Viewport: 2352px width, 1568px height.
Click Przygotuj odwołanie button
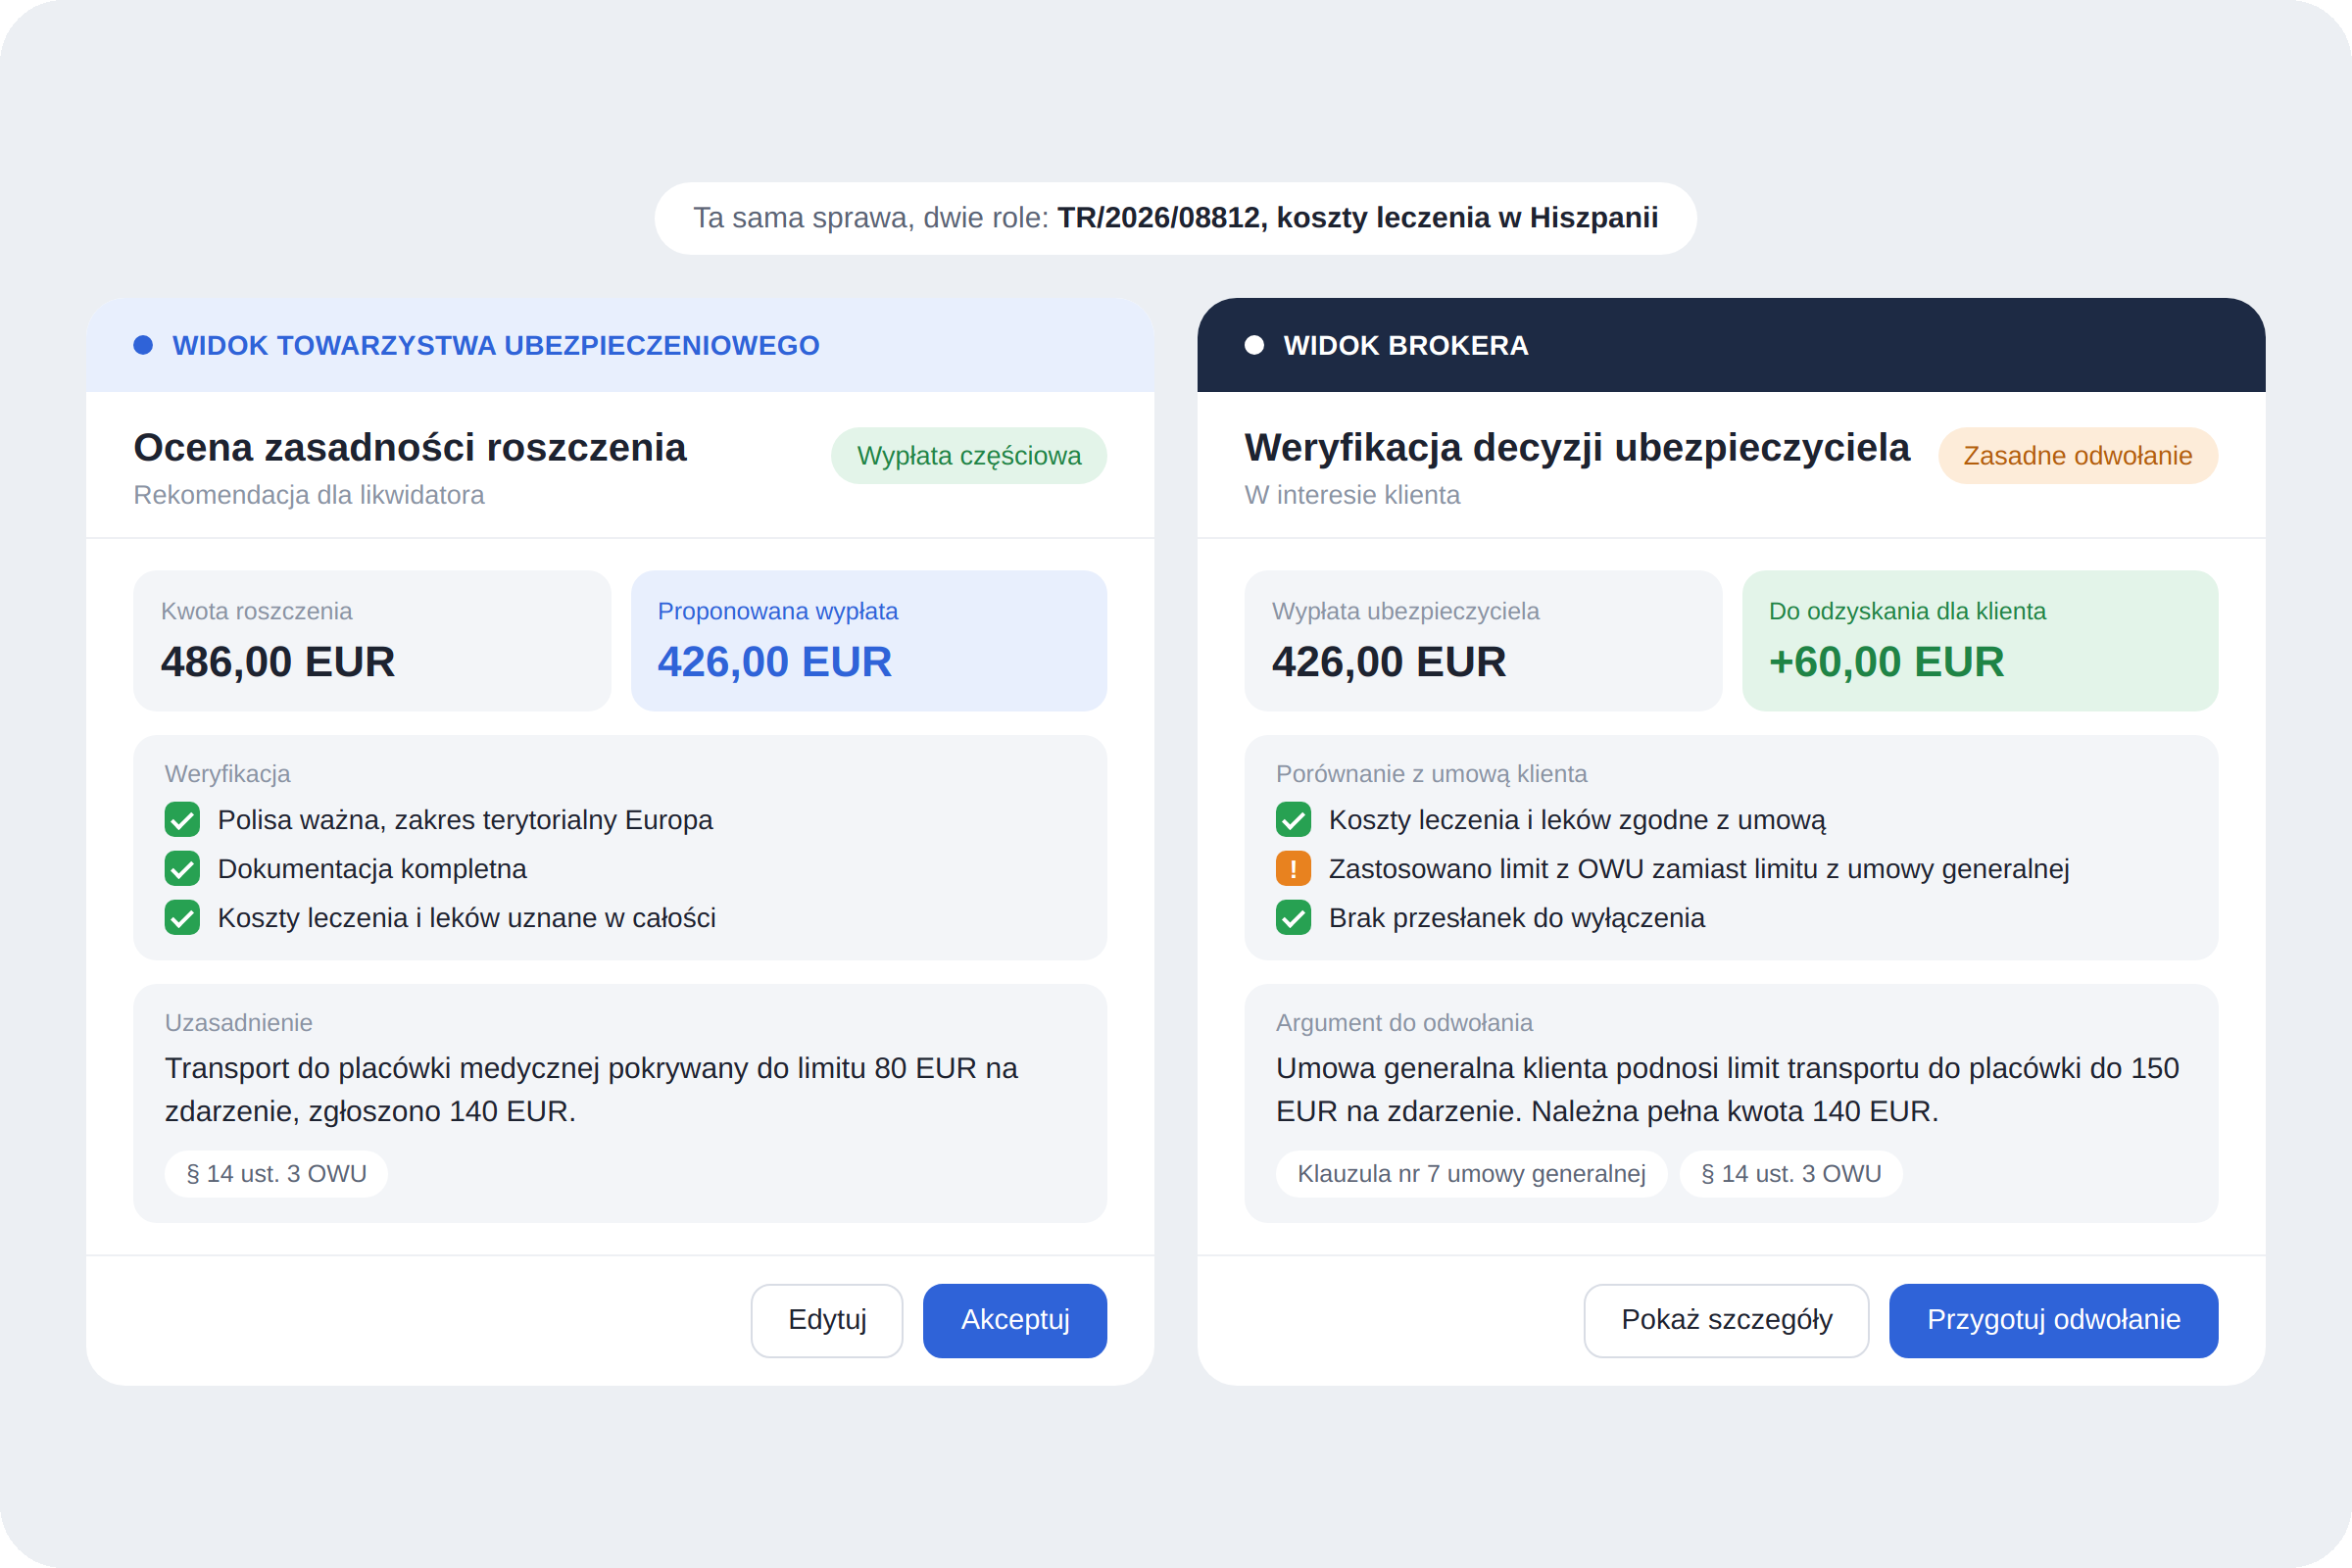(x=2053, y=1320)
